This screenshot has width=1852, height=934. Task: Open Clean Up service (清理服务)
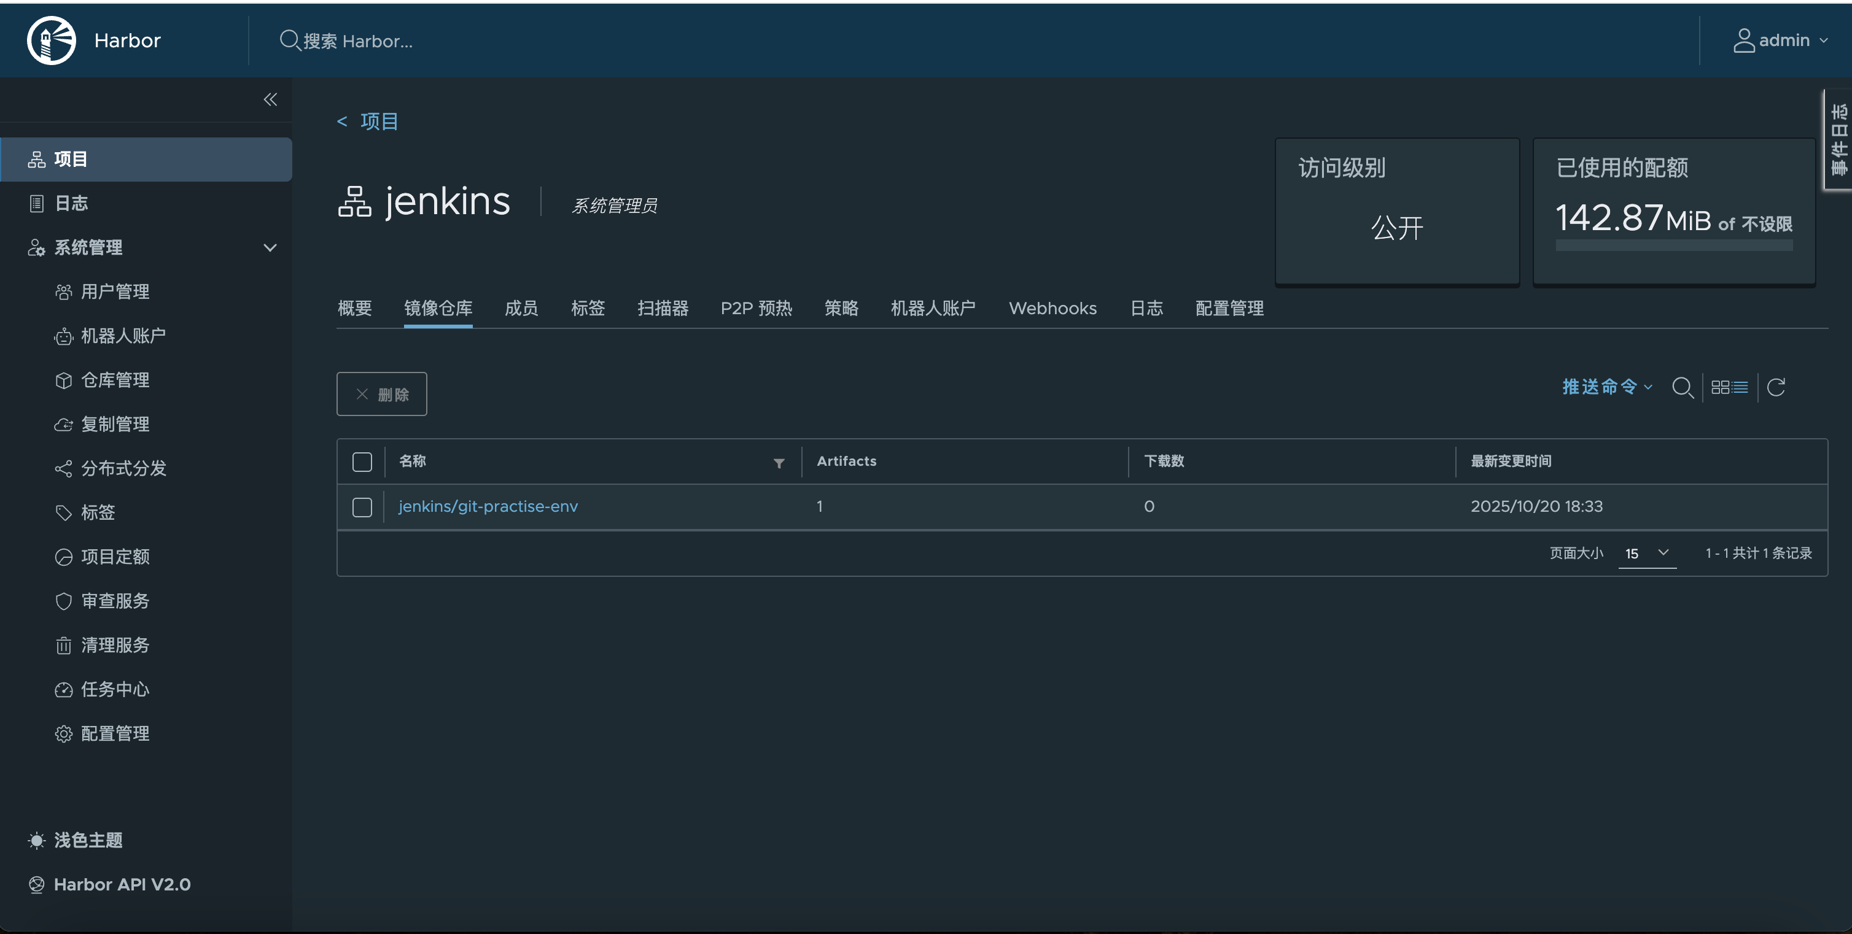(x=114, y=644)
